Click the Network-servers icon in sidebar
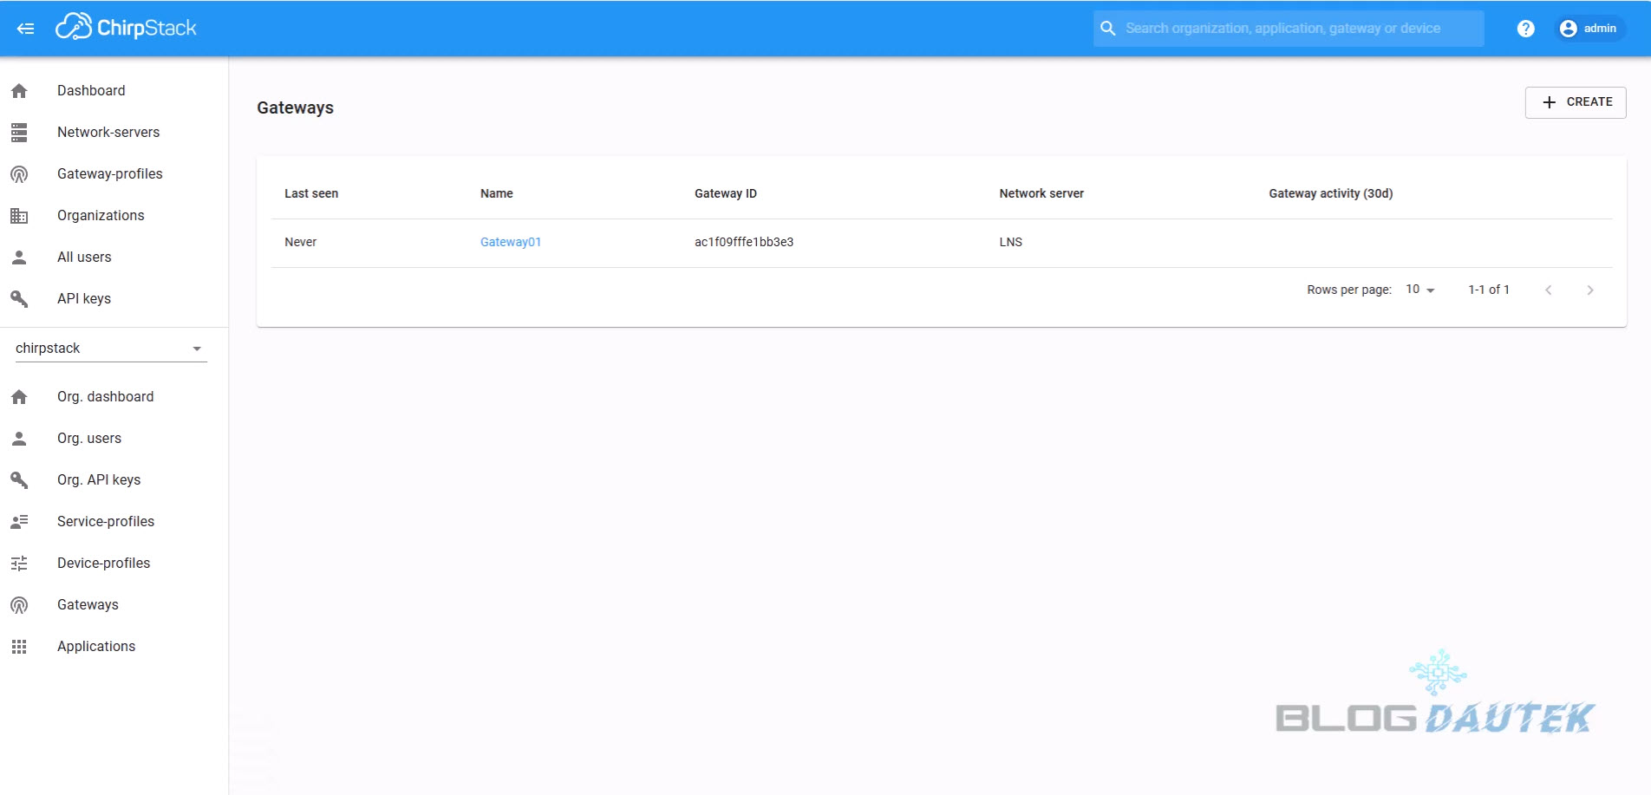Image resolution: width=1651 pixels, height=795 pixels. [x=19, y=133]
